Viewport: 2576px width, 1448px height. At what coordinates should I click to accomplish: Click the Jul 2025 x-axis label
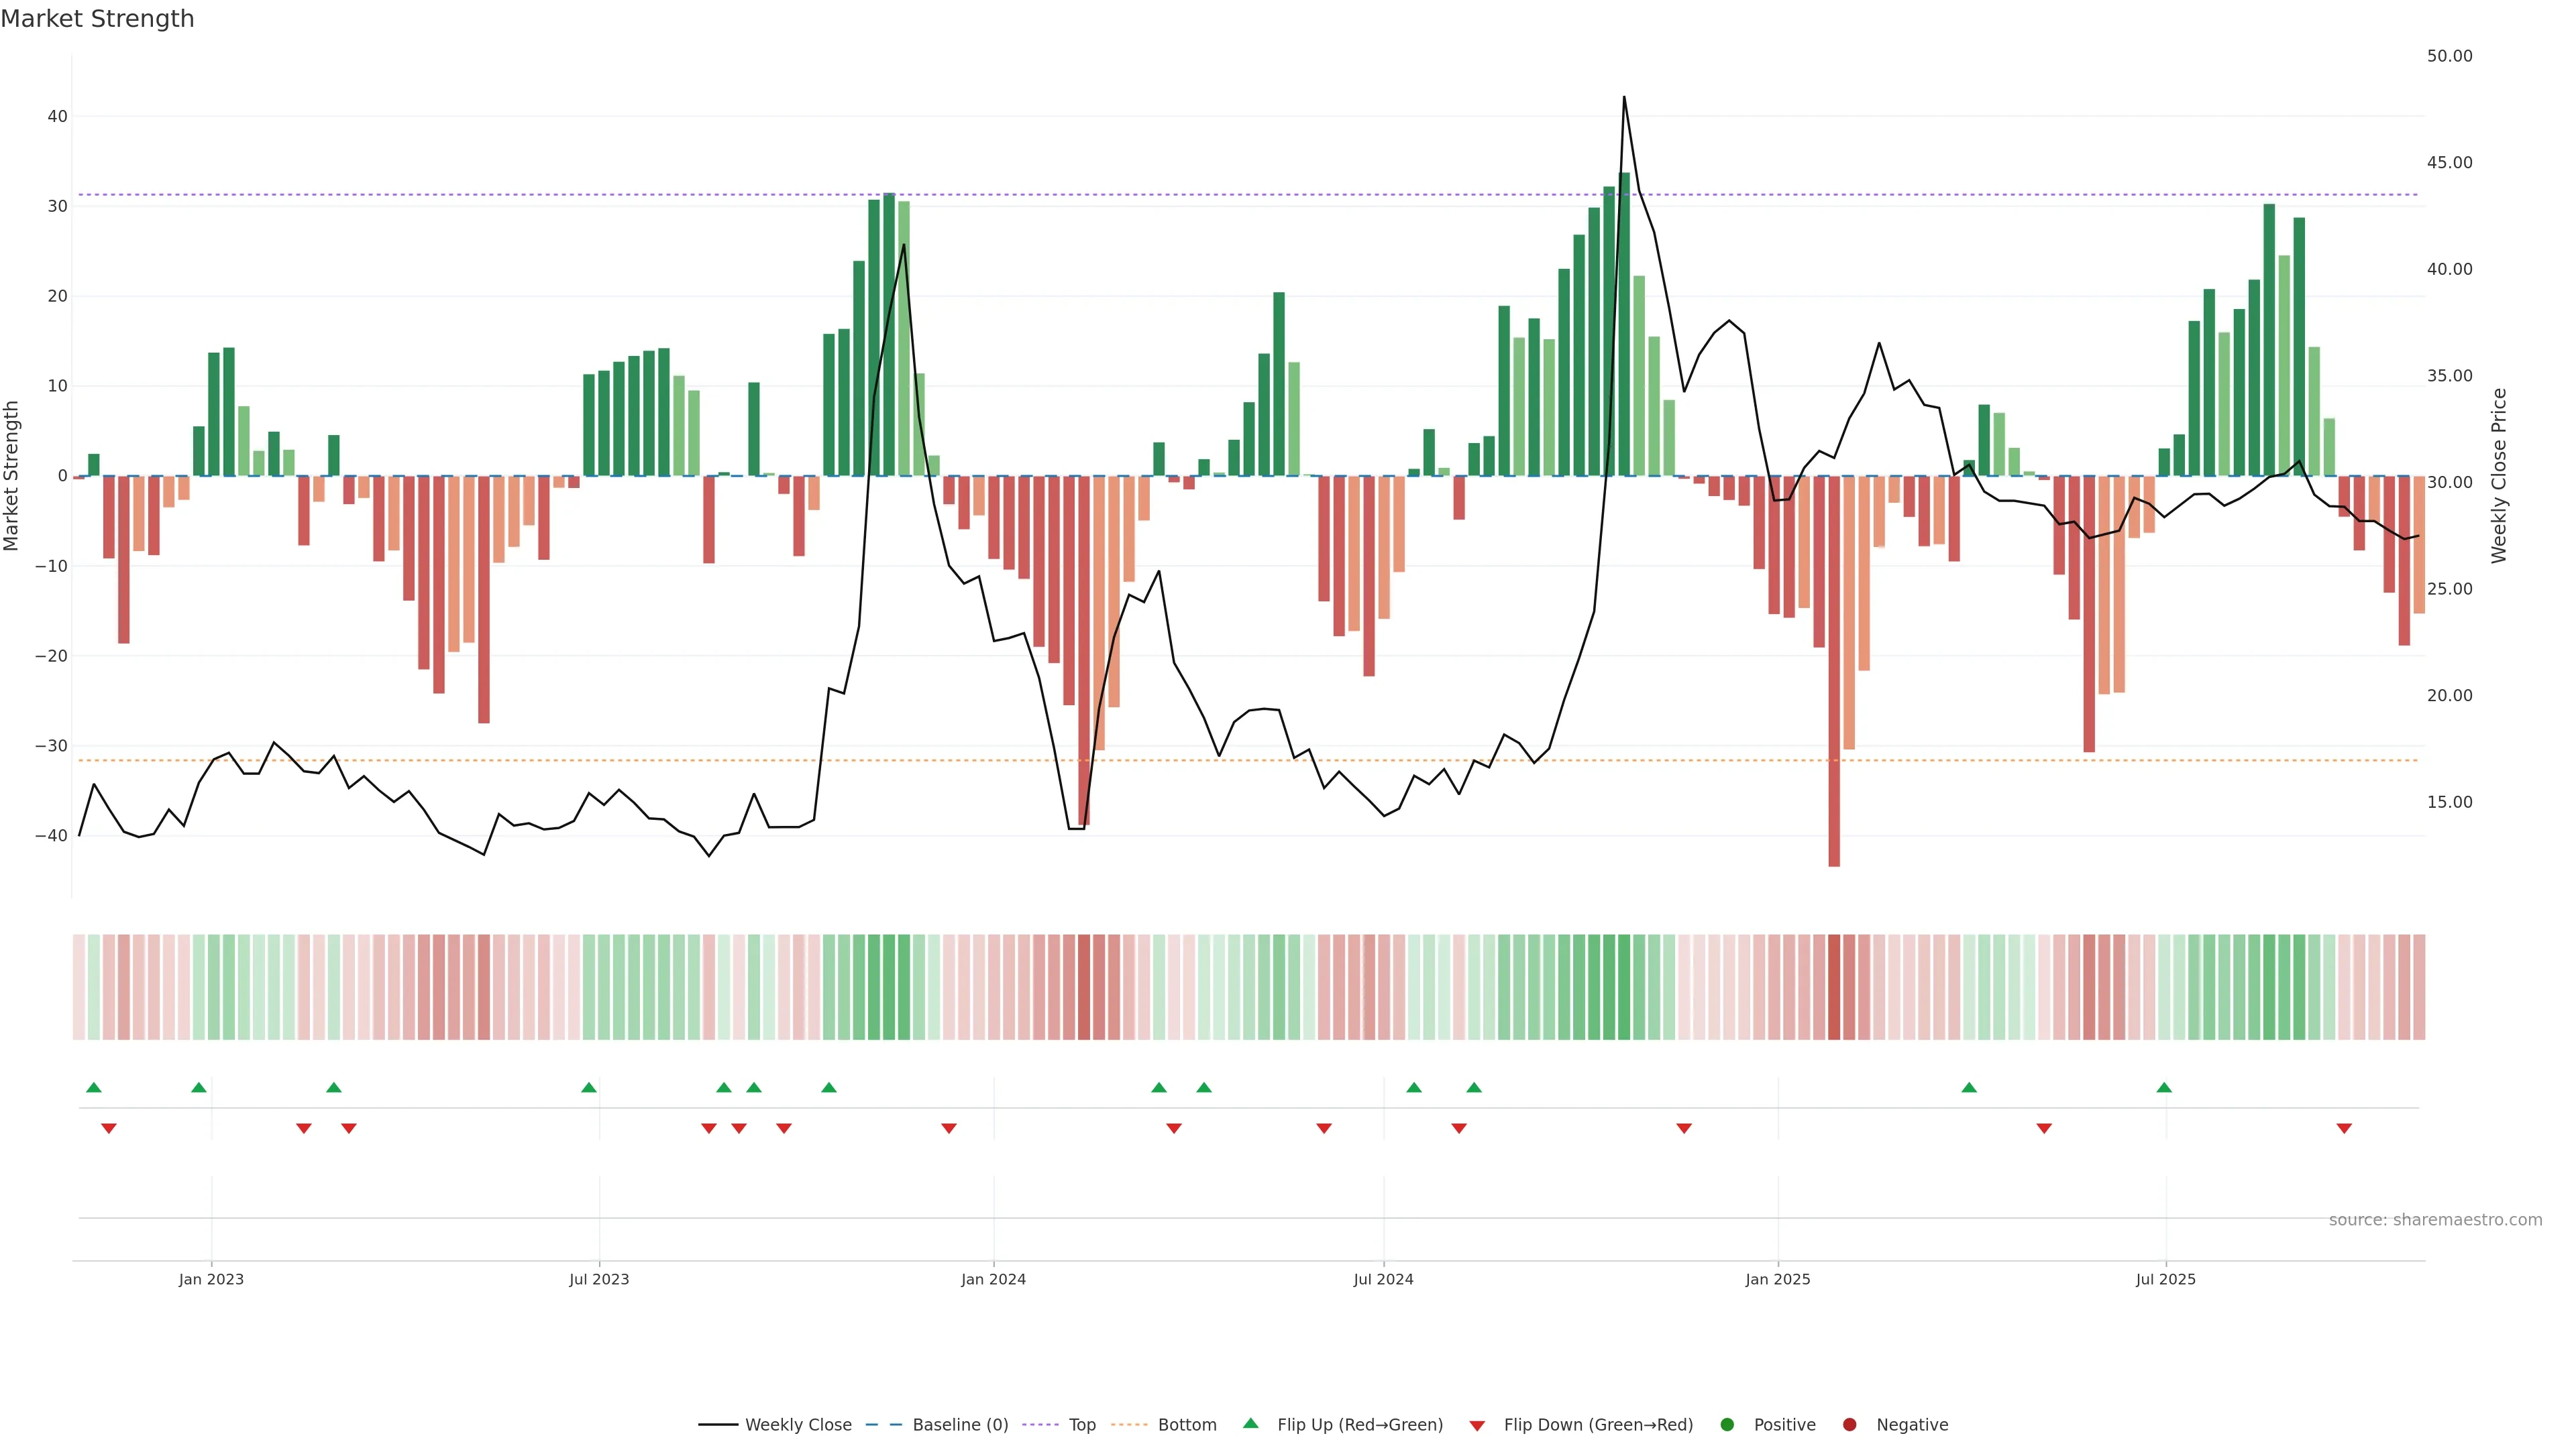2165,1279
